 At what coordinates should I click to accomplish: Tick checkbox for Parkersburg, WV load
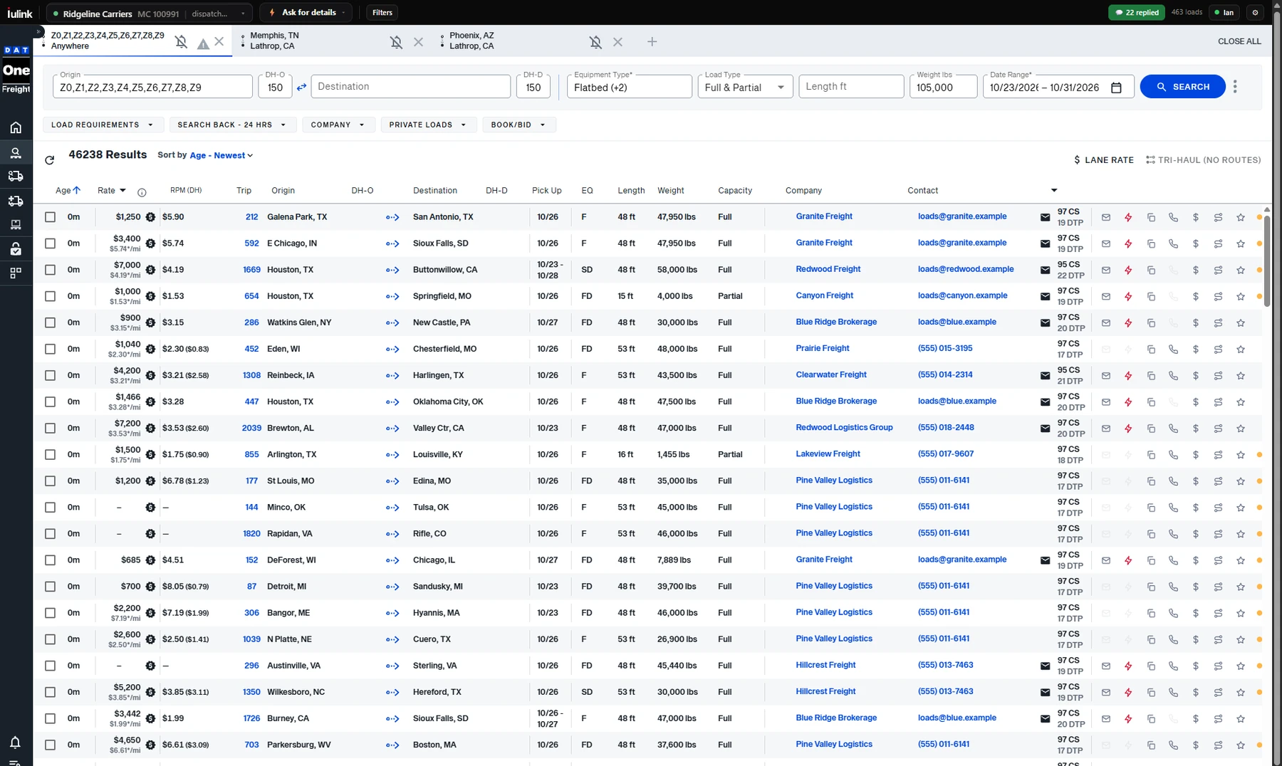(x=50, y=745)
